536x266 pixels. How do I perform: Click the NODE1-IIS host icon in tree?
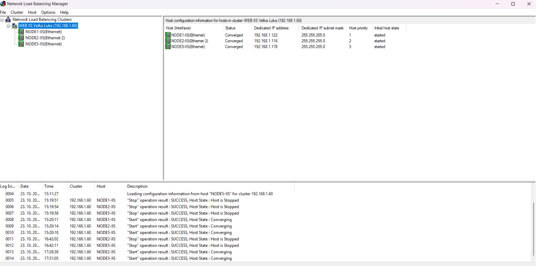pyautogui.click(x=21, y=32)
